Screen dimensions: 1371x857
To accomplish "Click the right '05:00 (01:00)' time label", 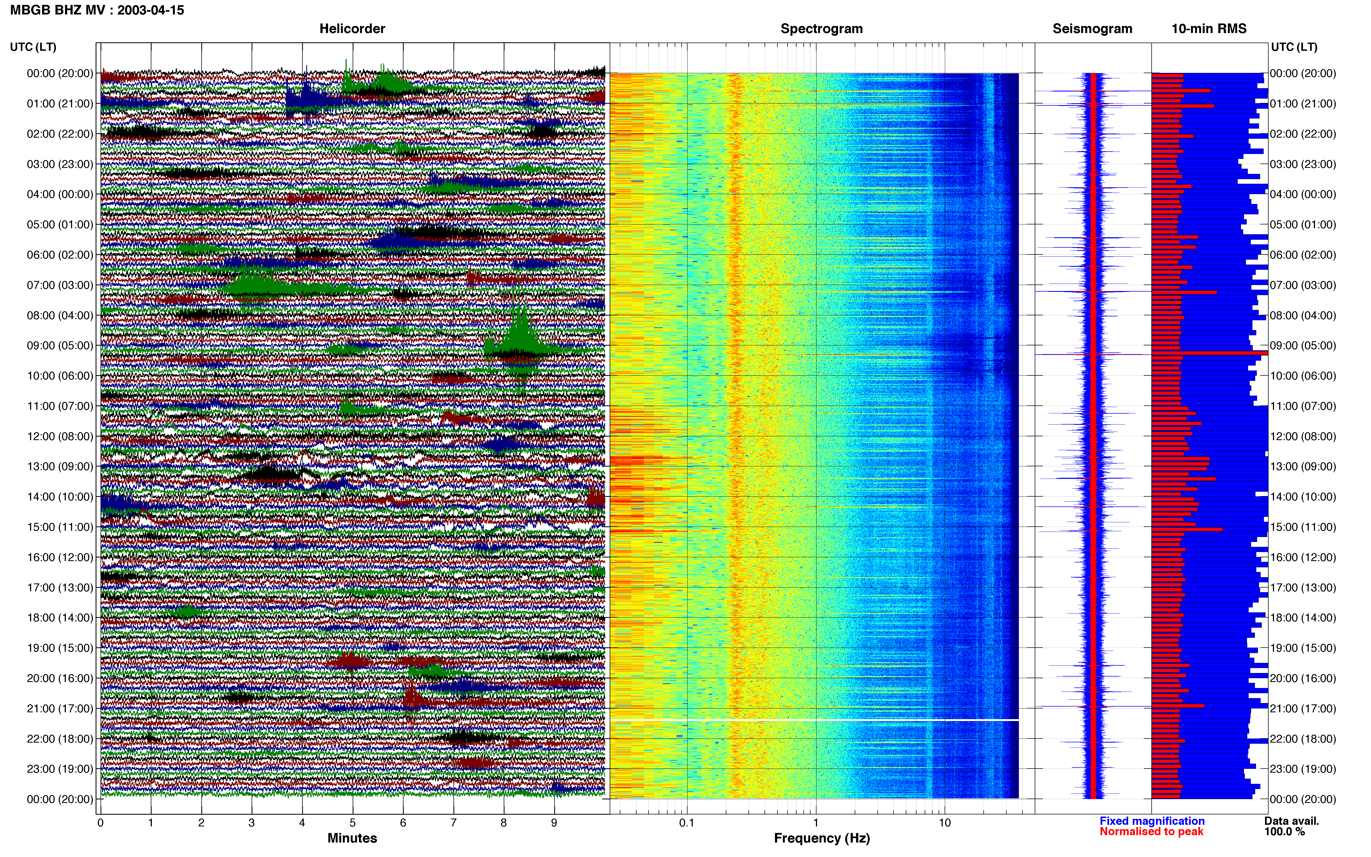I will click(1303, 224).
